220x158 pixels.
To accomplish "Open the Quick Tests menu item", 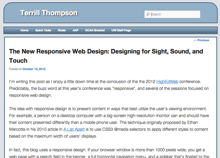I will (x=43, y=30).
